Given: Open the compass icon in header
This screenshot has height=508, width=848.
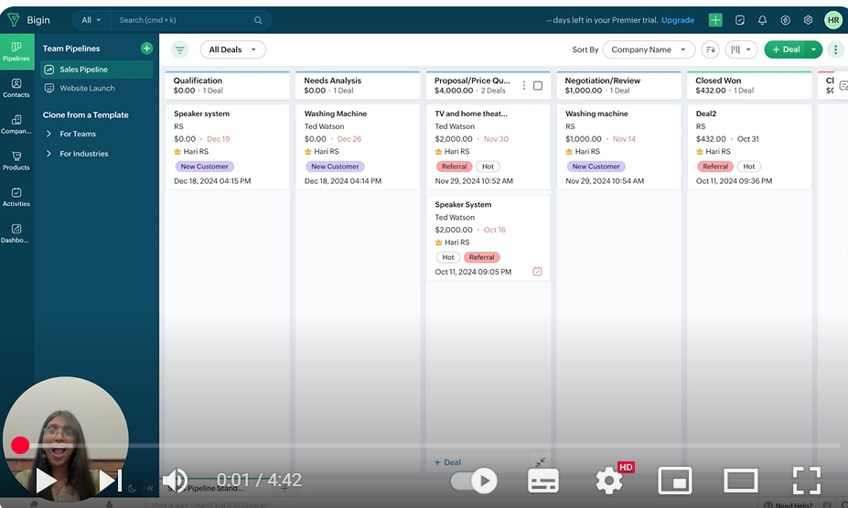Looking at the screenshot, I should (785, 20).
